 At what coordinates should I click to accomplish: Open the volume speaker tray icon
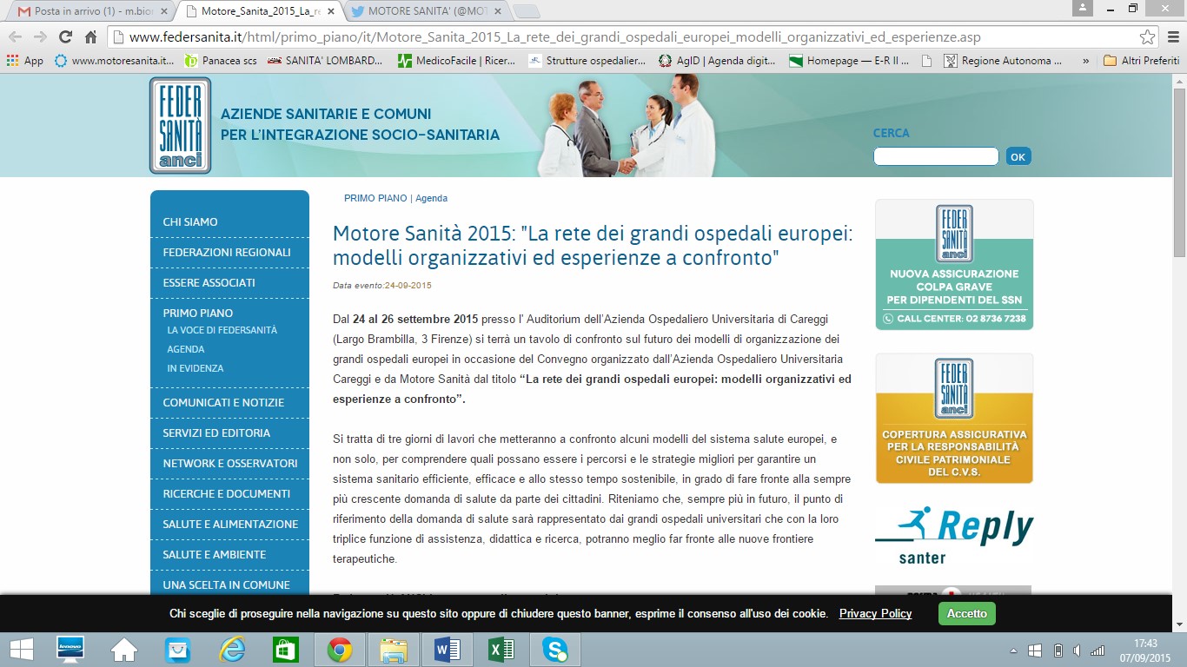tap(1077, 650)
